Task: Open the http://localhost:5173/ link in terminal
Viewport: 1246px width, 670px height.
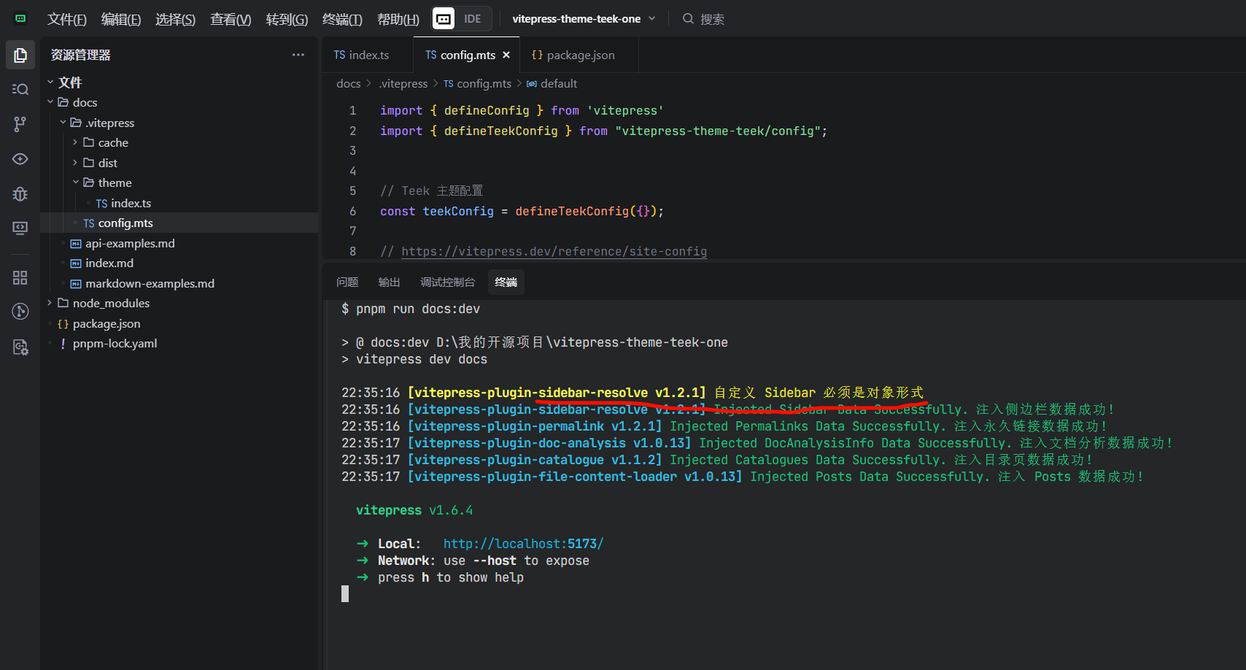Action: [x=523, y=544]
